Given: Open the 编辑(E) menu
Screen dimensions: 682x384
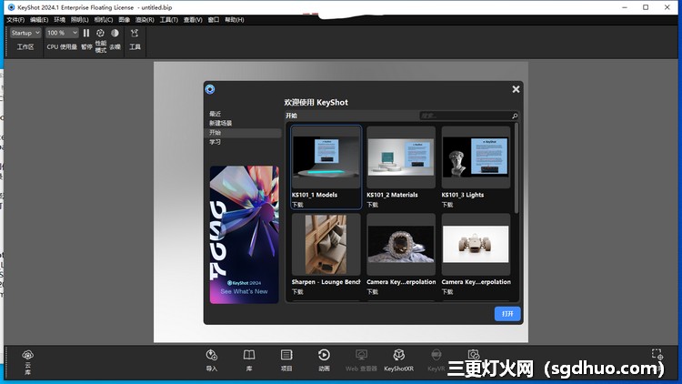Looking at the screenshot, I should point(39,20).
